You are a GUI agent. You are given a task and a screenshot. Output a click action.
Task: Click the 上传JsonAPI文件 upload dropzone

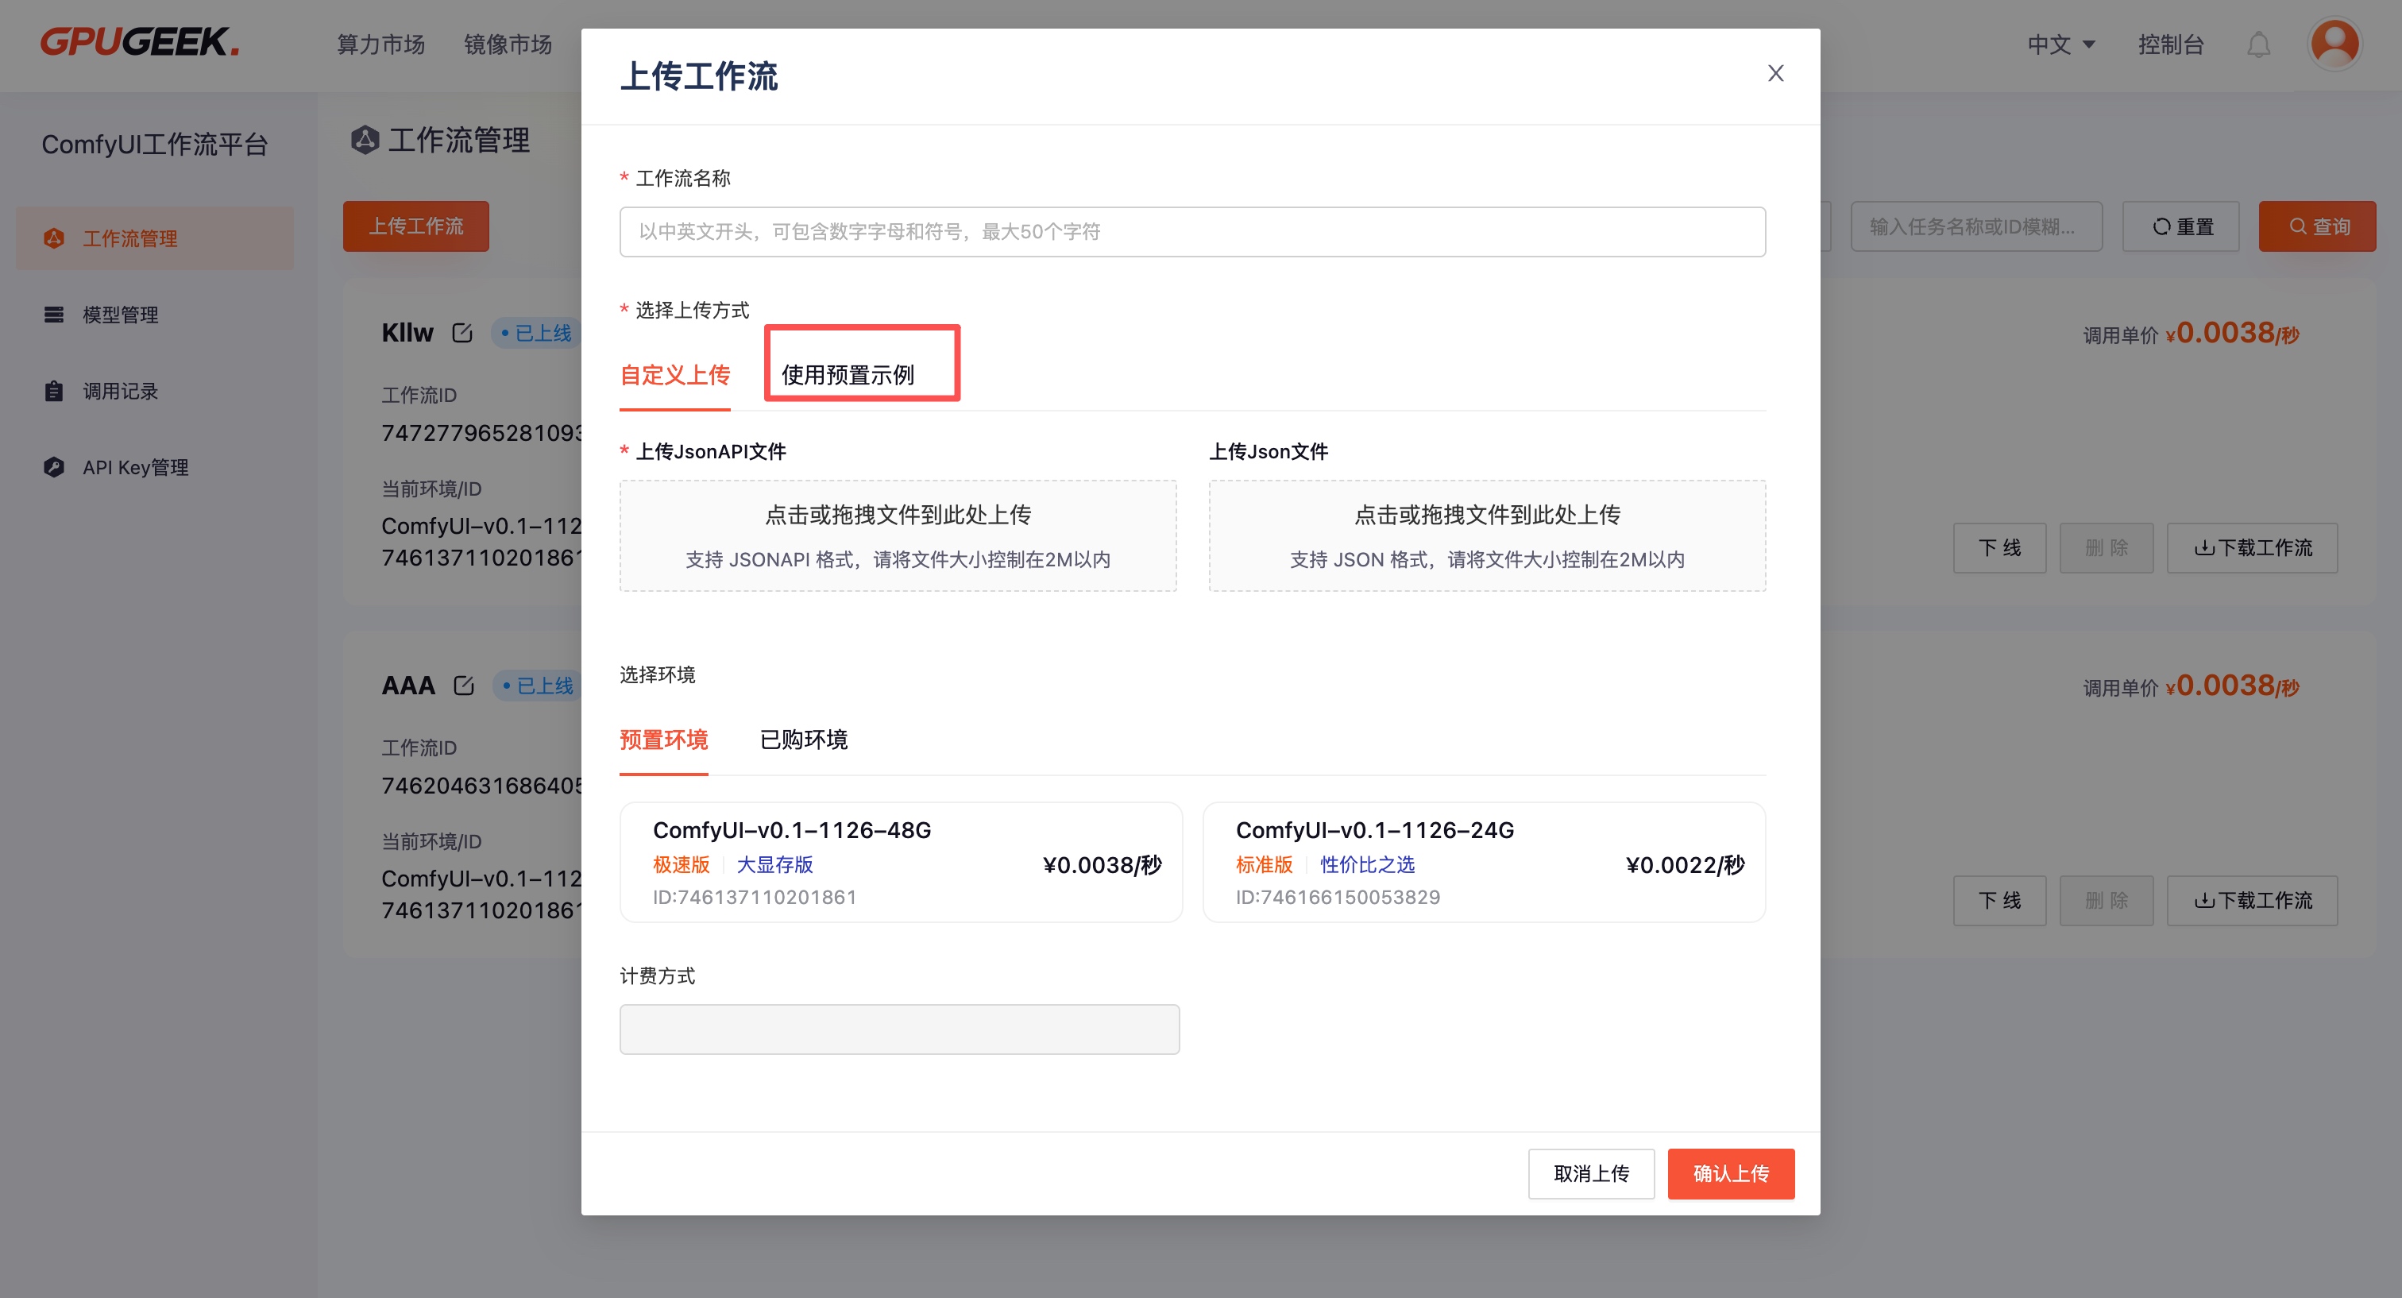(x=897, y=535)
